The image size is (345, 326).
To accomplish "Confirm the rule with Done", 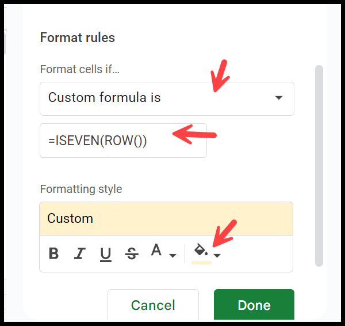I will [254, 305].
